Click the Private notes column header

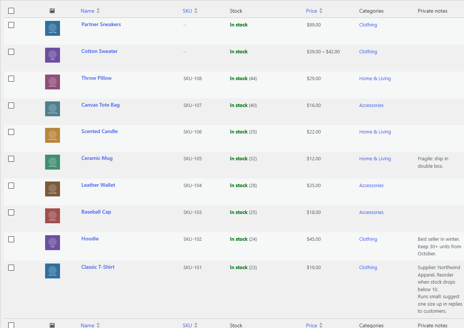[433, 11]
